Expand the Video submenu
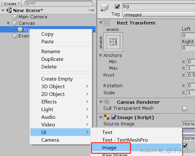195x156 pixels. tap(60, 124)
